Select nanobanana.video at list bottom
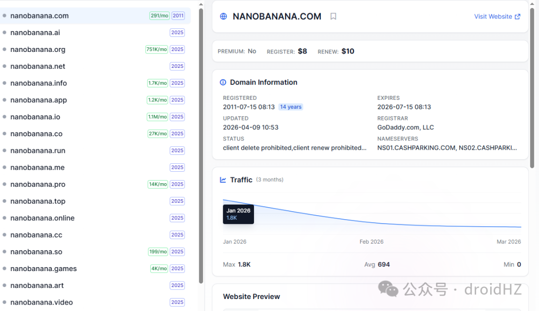The height and width of the screenshot is (311, 539). coord(95,302)
